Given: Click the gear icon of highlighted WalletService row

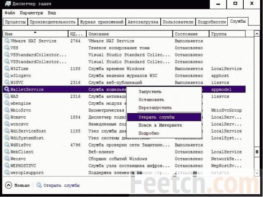Looking at the screenshot, I should 7,89.
